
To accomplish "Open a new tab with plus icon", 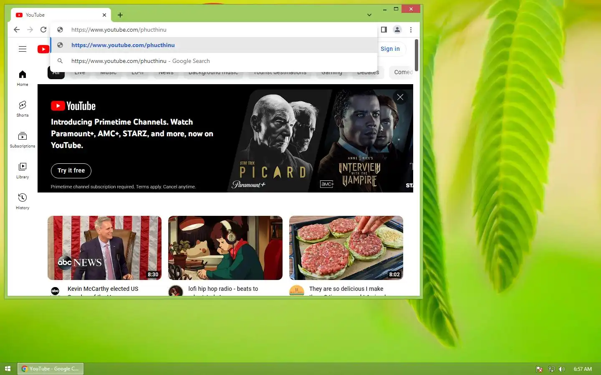I will [120, 15].
